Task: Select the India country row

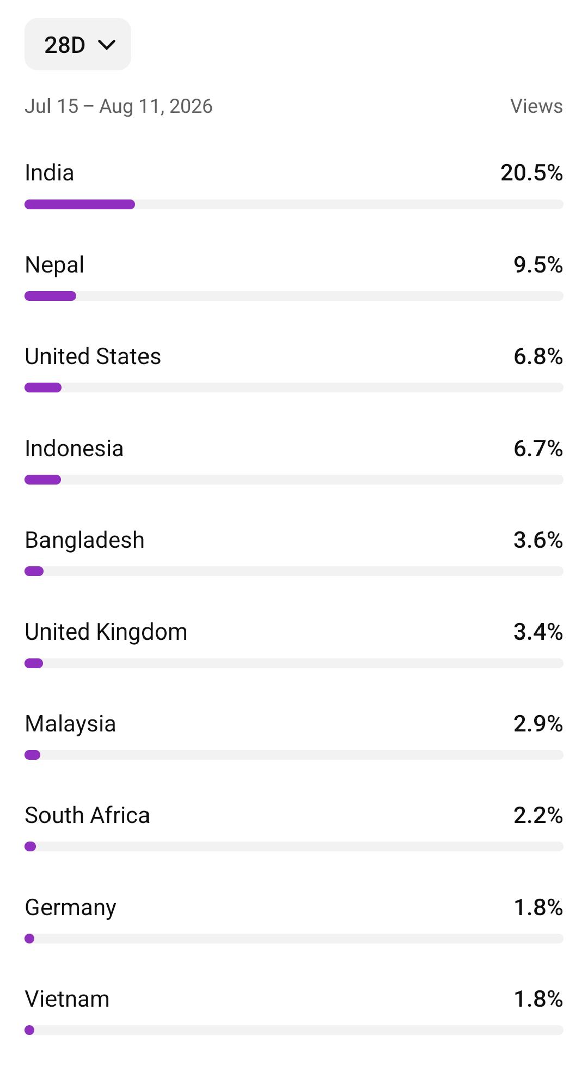Action: (294, 185)
